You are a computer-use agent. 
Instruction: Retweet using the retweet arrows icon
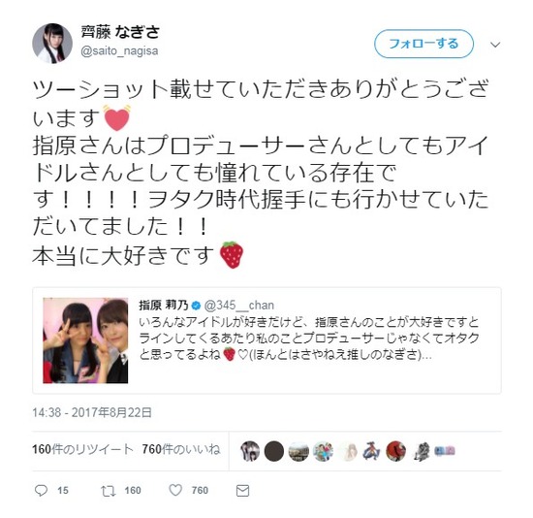pyautogui.click(x=109, y=491)
